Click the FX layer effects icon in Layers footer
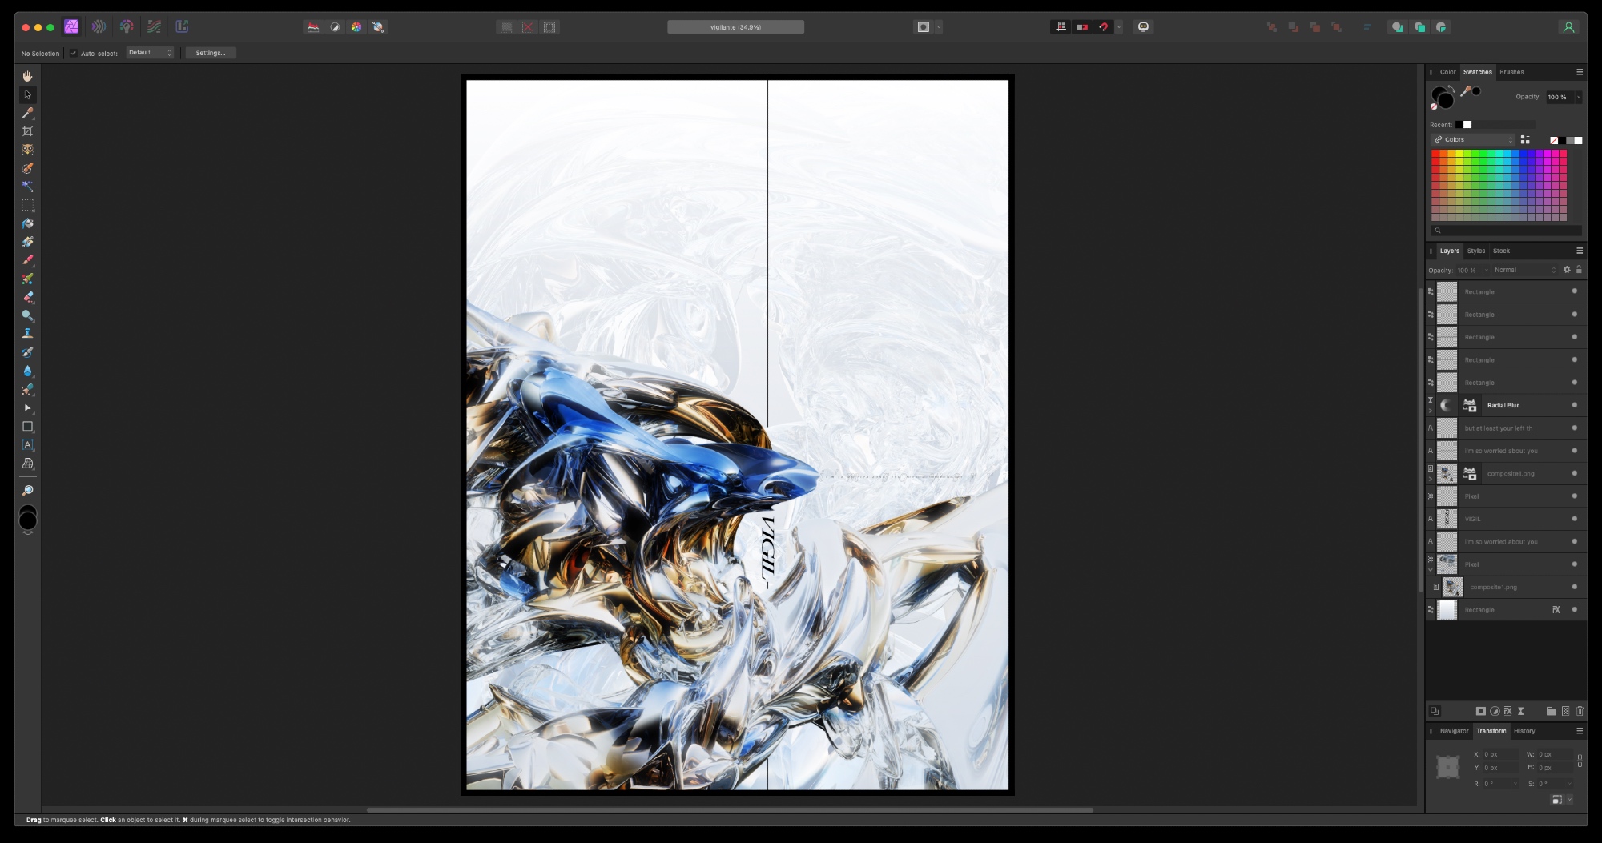The width and height of the screenshot is (1602, 843). [x=1507, y=711]
